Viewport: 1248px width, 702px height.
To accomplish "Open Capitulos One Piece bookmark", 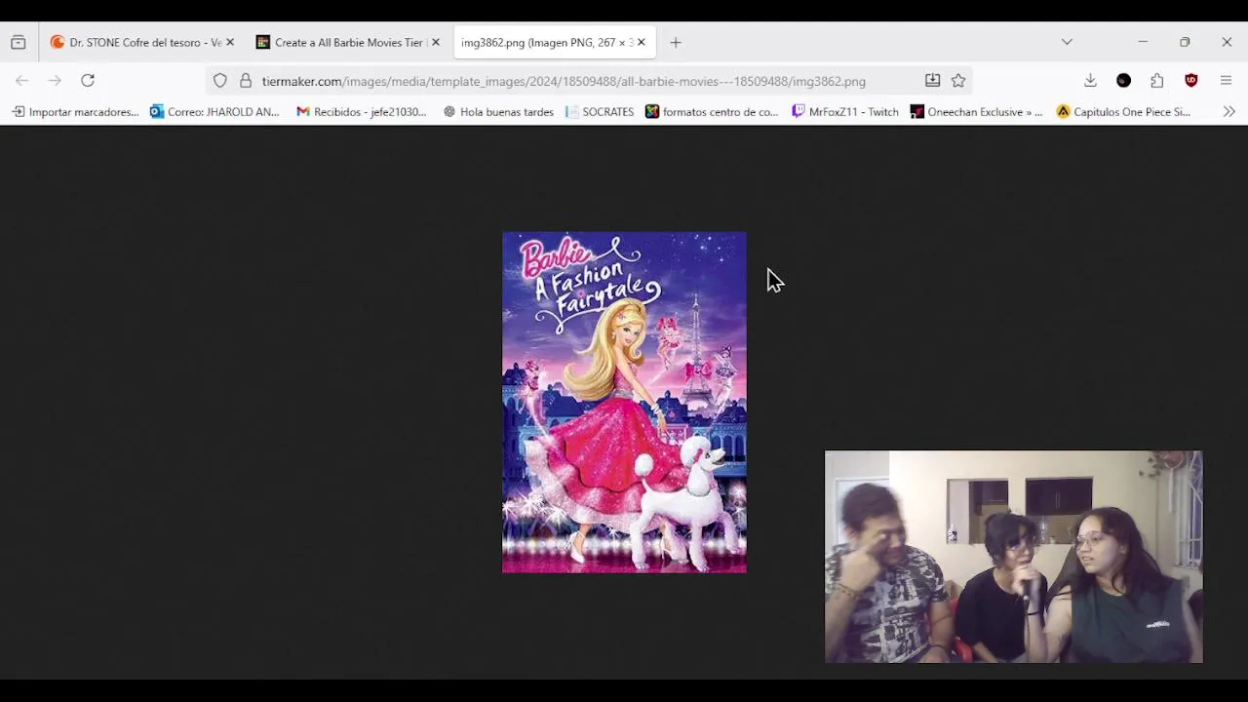I will pos(1123,112).
